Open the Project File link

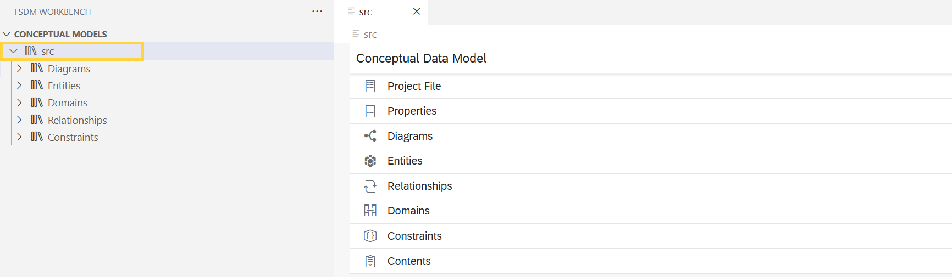click(414, 86)
